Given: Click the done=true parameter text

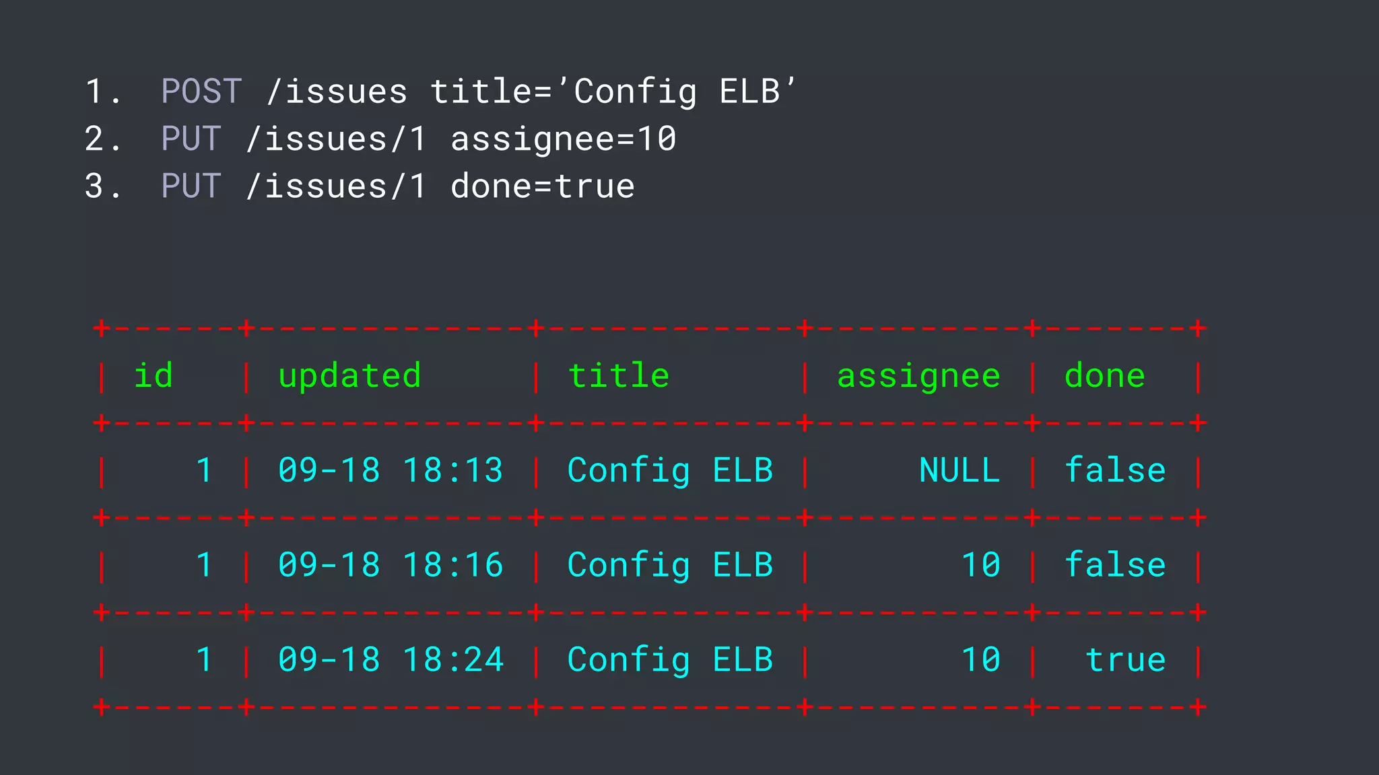Looking at the screenshot, I should [543, 186].
